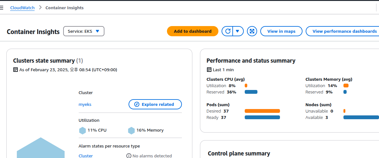Screen dimensions: 379x158
Task: Click Pods Desired orange bar
Action: click(x=262, y=111)
